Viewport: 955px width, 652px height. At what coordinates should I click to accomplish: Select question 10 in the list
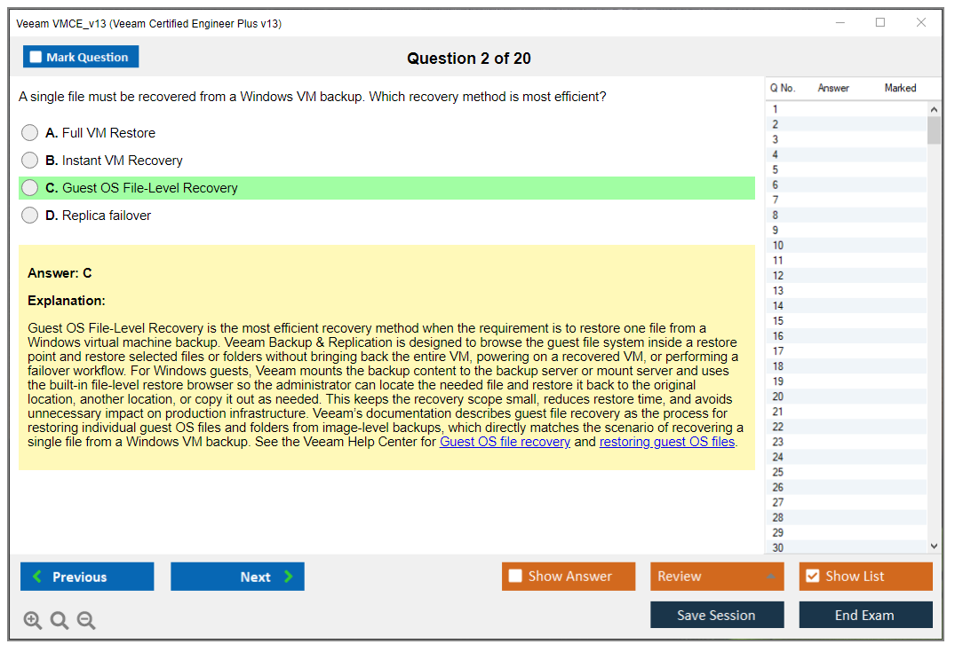(846, 245)
